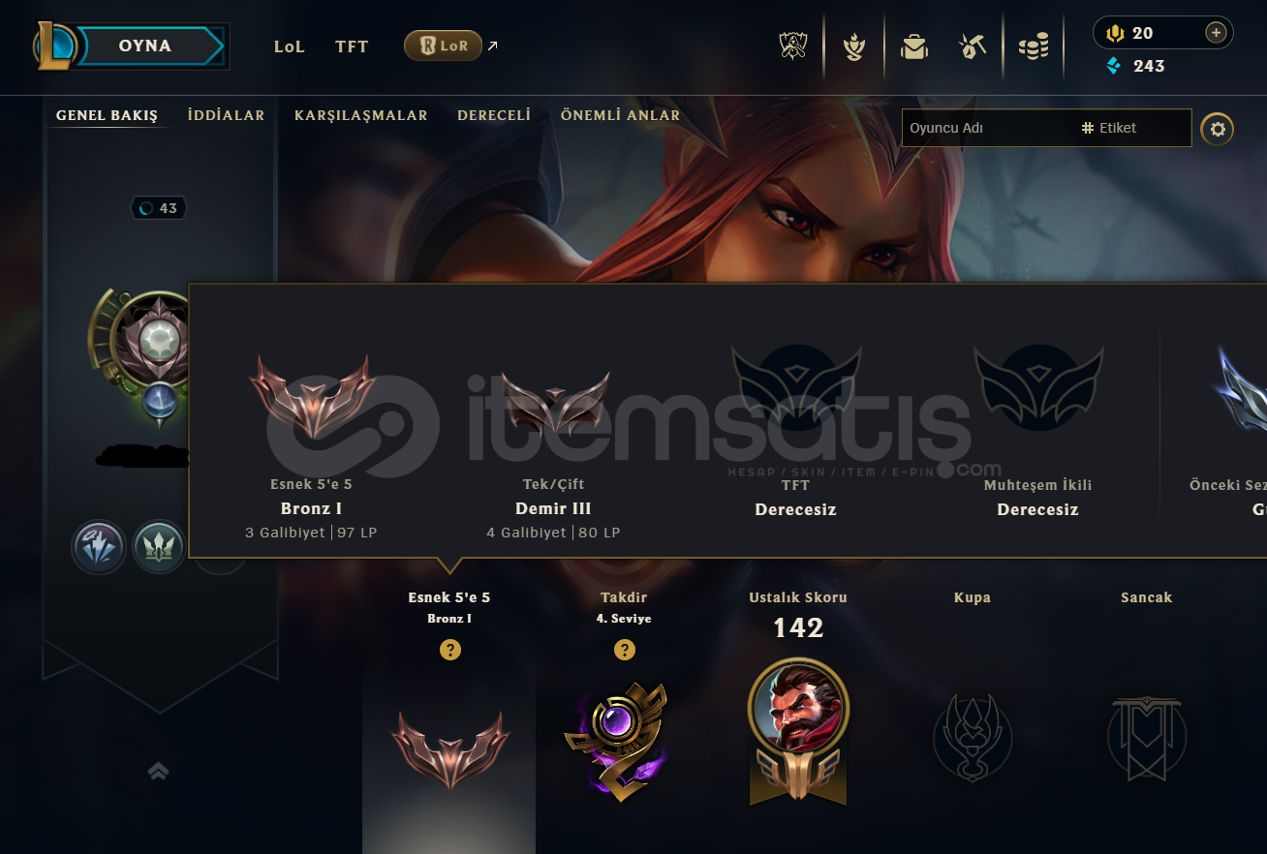1267x854 pixels.
Task: Go to the ÖNEMLİ ANLAR tab
Action: 620,115
